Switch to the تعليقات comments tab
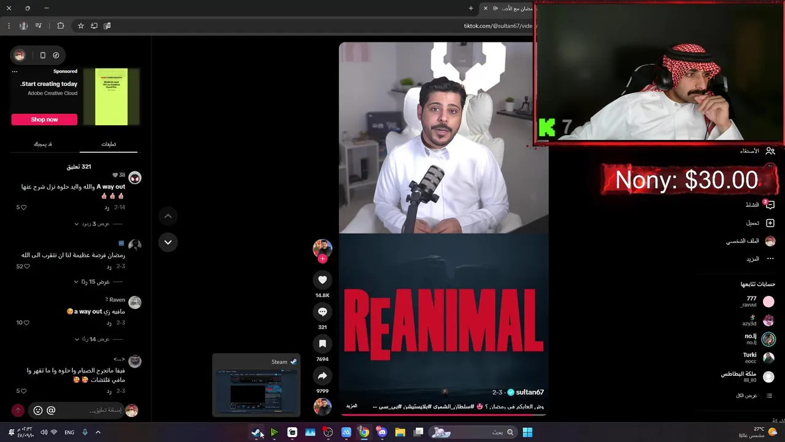Screen dimensions: 785x442 109,144
